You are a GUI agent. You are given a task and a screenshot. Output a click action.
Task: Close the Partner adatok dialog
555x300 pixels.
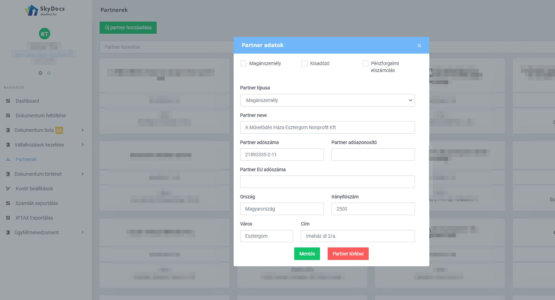(419, 46)
